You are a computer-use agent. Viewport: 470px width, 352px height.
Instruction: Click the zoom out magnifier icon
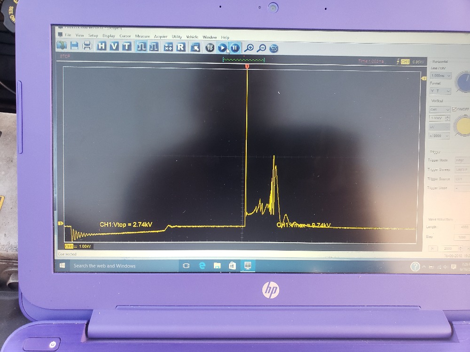262,47
